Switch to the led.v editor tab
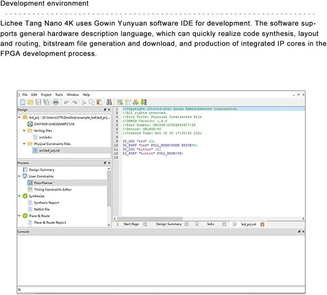327x295 pixels. coord(211,224)
